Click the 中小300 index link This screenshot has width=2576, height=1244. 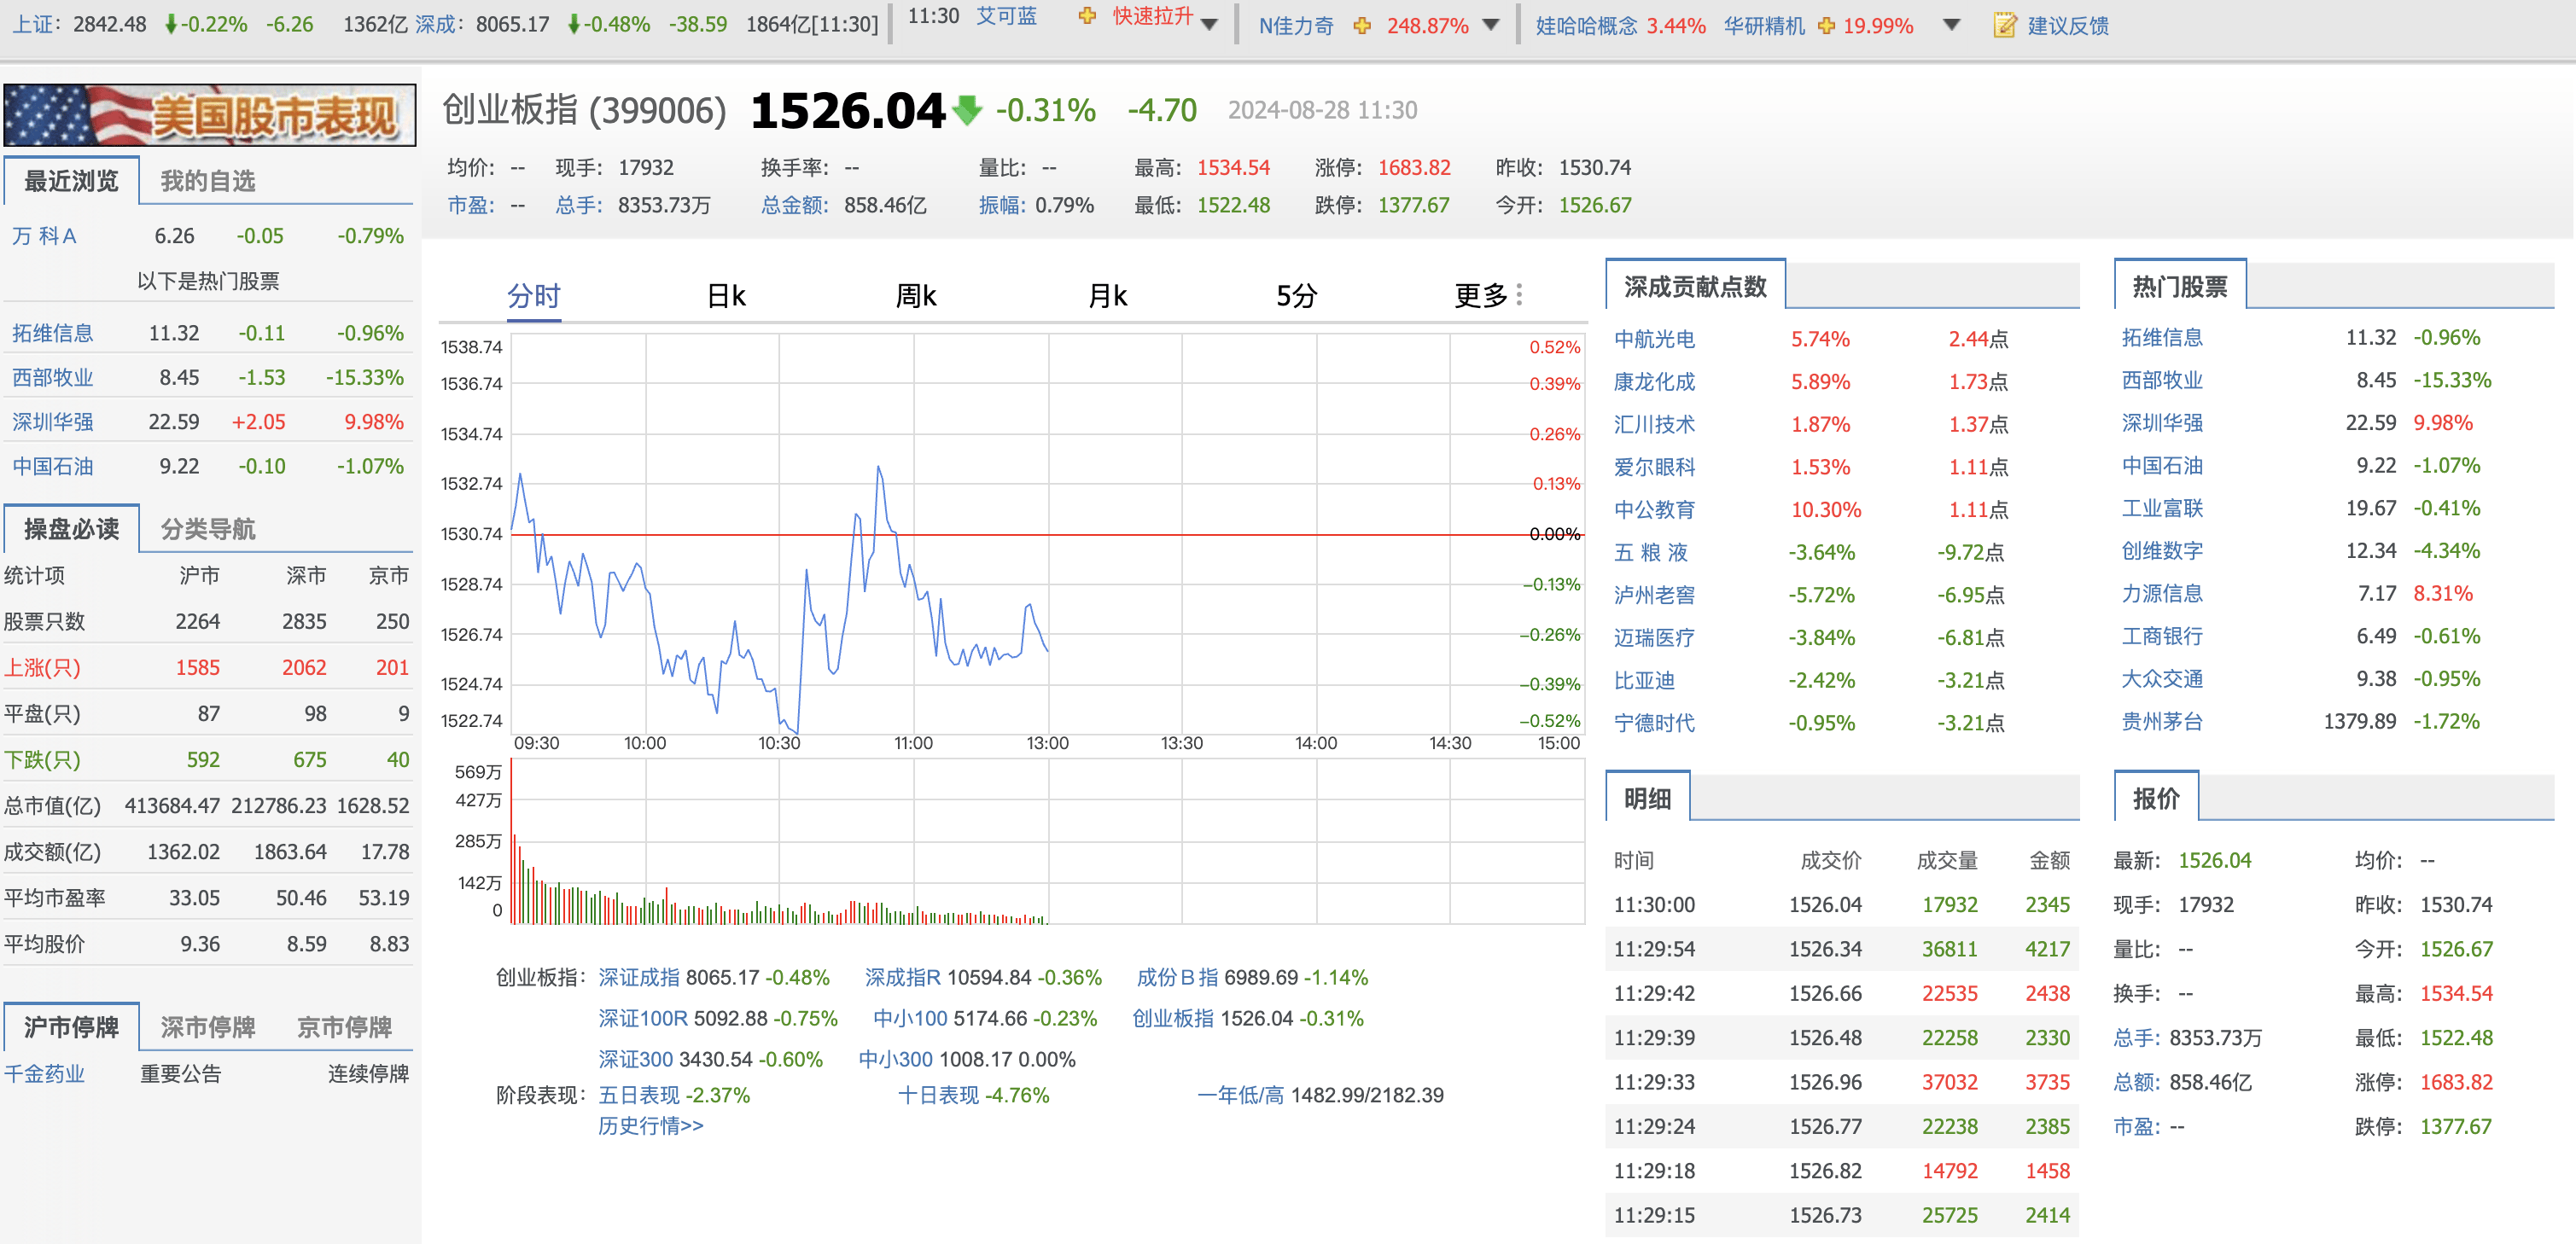tap(896, 1059)
